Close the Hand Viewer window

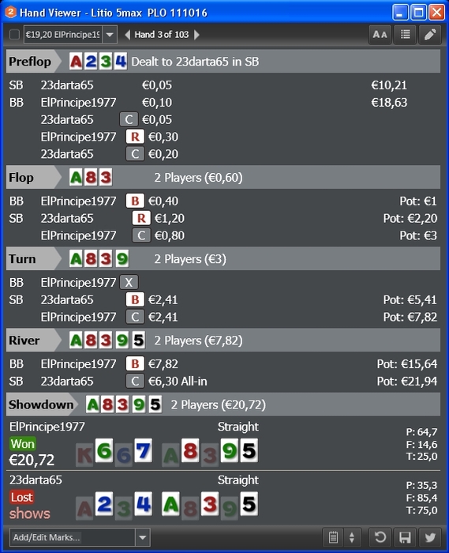click(437, 13)
